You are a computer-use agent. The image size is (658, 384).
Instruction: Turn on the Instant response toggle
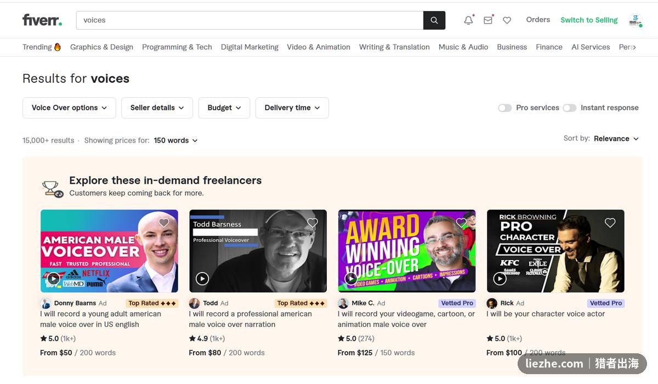click(x=570, y=108)
